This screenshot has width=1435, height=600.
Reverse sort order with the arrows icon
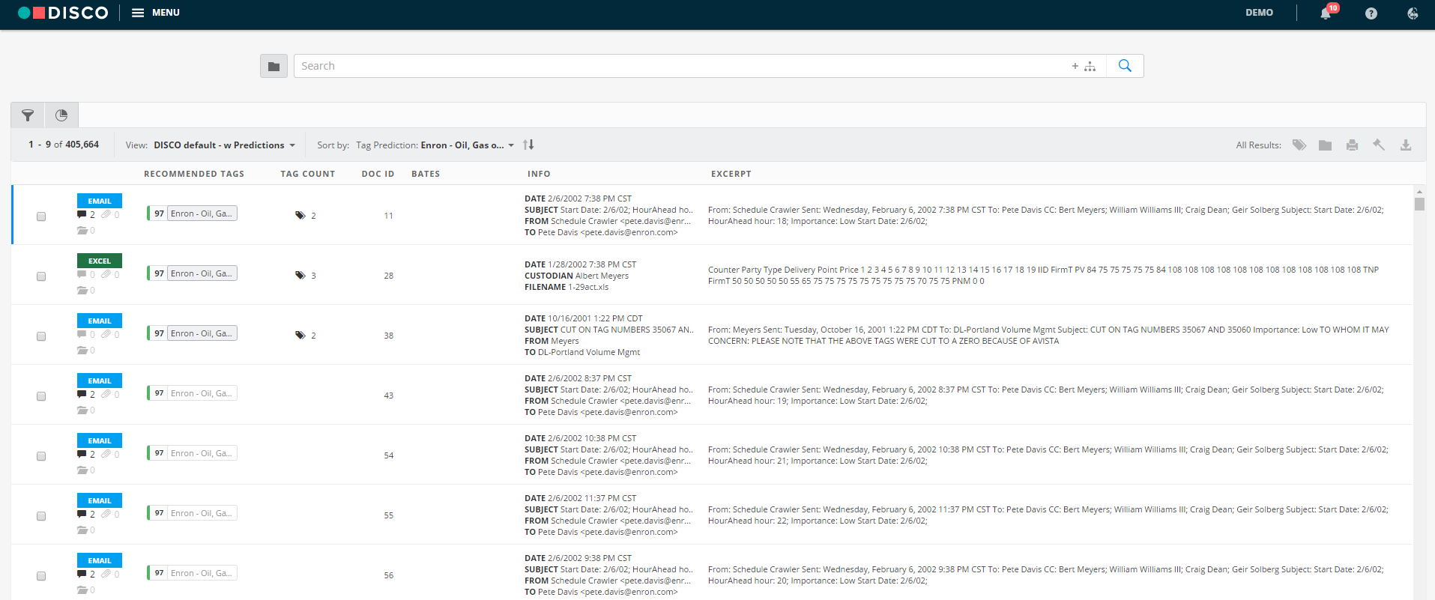[528, 145]
